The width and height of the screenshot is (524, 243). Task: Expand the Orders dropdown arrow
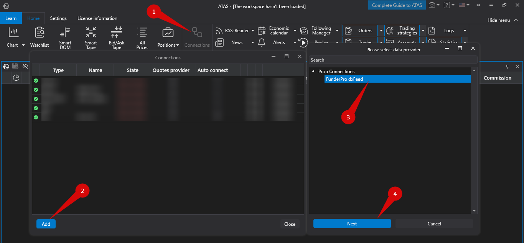point(381,31)
